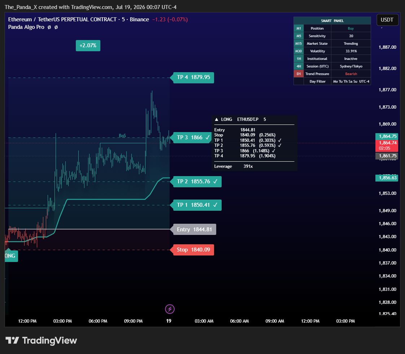Select the 1H cell in the Smart Panel
405x354 pixels.
(299, 58)
